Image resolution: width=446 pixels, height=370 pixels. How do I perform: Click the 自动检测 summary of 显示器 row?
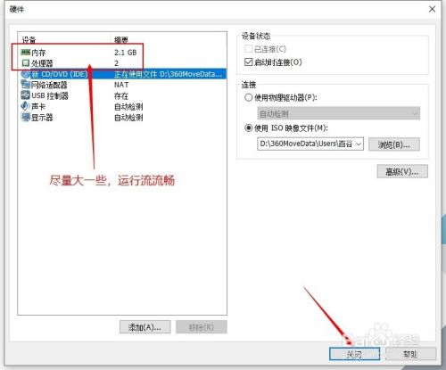(128, 117)
